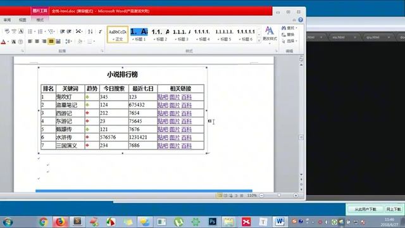Click the sort icon in paragraph group

click(90, 32)
